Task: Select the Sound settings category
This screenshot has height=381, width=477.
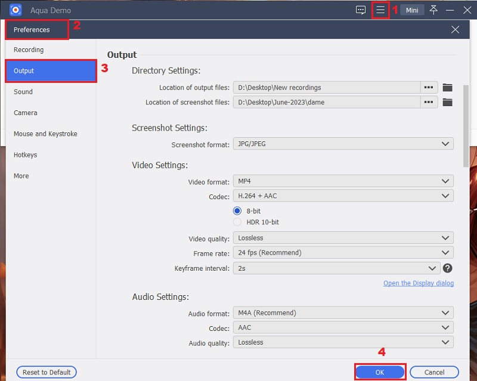Action: click(23, 92)
